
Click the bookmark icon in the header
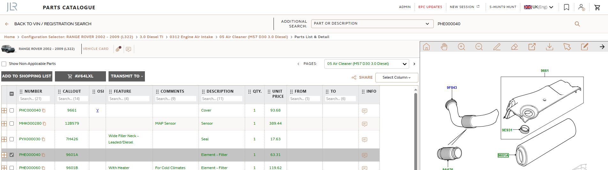(567, 7)
